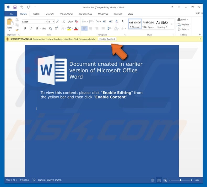The height and width of the screenshot is (187, 207).
Task: Apply the Normal style
Action: (135, 24)
